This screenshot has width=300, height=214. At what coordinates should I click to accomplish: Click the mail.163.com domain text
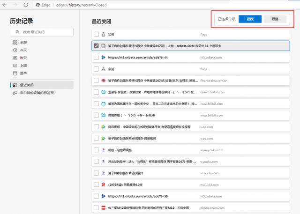tap(210, 185)
